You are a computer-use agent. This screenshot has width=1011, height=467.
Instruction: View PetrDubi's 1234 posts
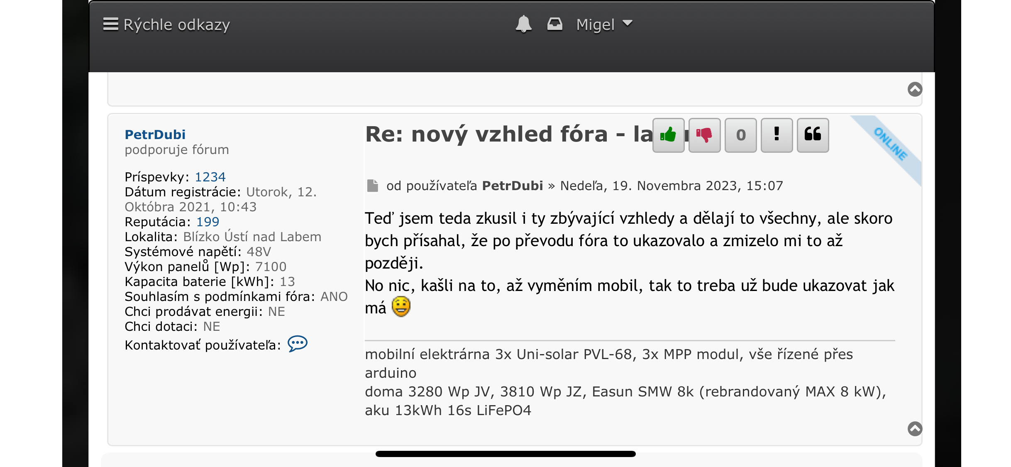pyautogui.click(x=210, y=177)
